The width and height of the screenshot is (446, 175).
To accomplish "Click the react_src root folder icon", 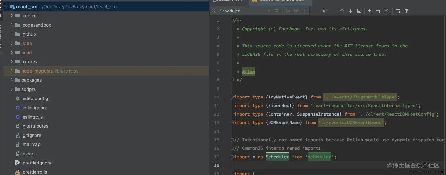I will tap(12, 7).
